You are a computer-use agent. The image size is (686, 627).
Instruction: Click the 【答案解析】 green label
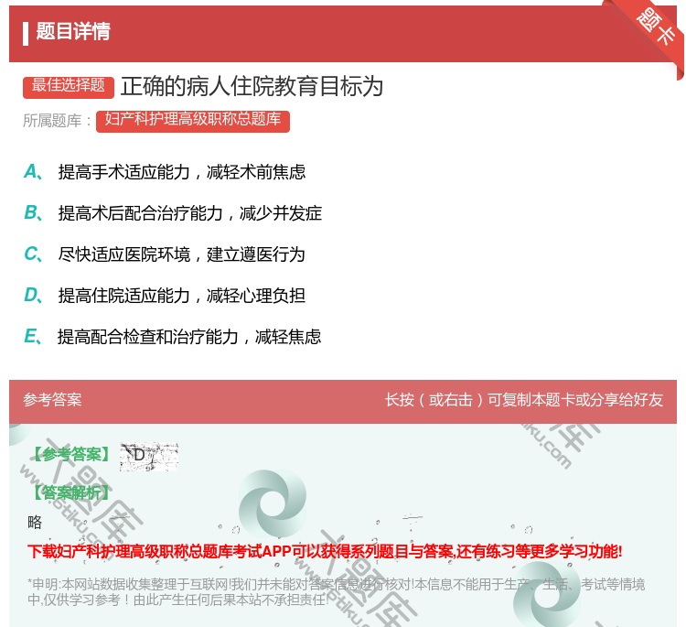coord(71,493)
